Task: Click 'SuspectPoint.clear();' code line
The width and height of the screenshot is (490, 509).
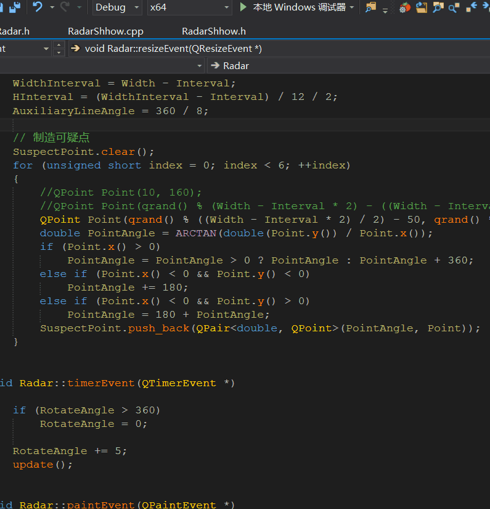Action: tap(83, 152)
